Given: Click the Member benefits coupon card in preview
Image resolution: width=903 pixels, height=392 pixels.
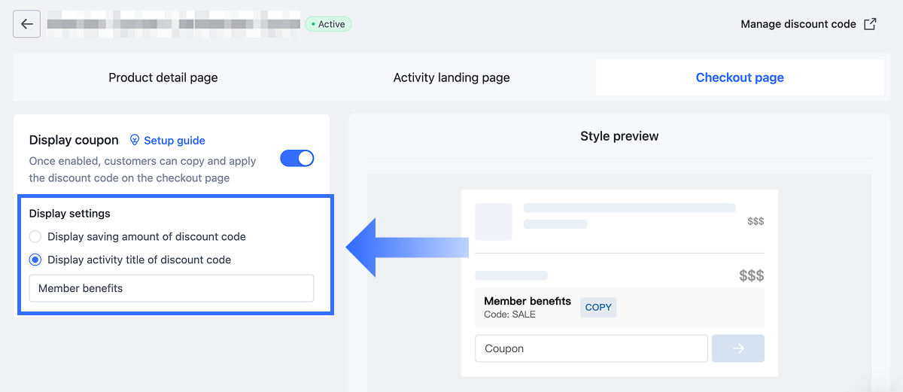Looking at the screenshot, I should click(527, 307).
